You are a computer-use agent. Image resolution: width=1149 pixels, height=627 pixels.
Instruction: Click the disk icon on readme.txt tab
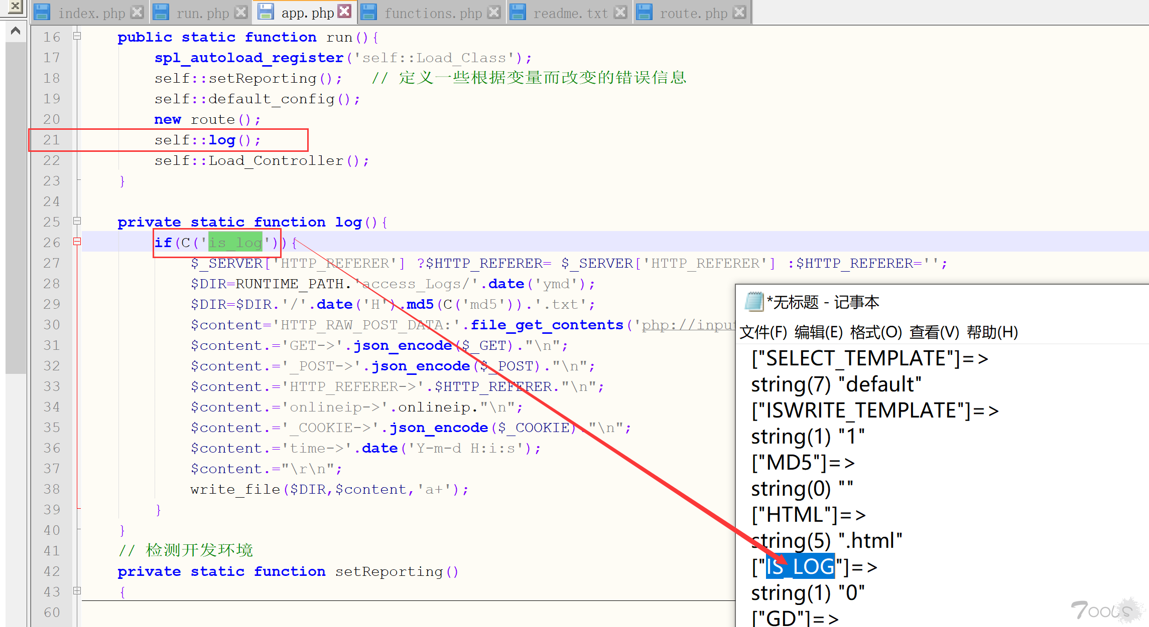tap(518, 12)
